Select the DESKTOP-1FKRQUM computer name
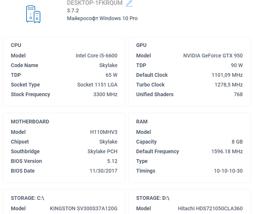Image resolution: width=254 pixels, height=214 pixels. 95,3
